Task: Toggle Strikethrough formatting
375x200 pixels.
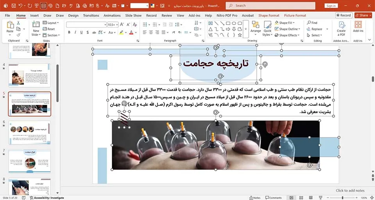Action: click(x=94, y=32)
